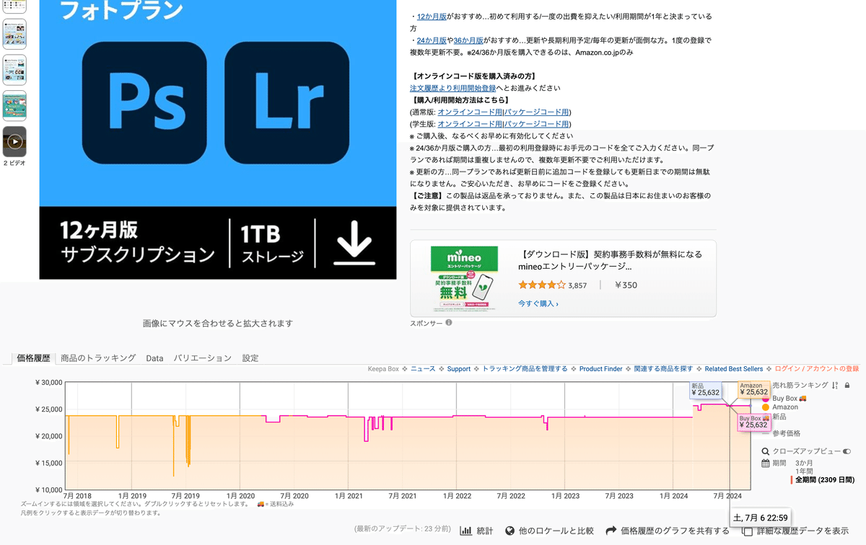The width and height of the screenshot is (866, 545).
Task: Open the Keepa Support link
Action: click(459, 369)
